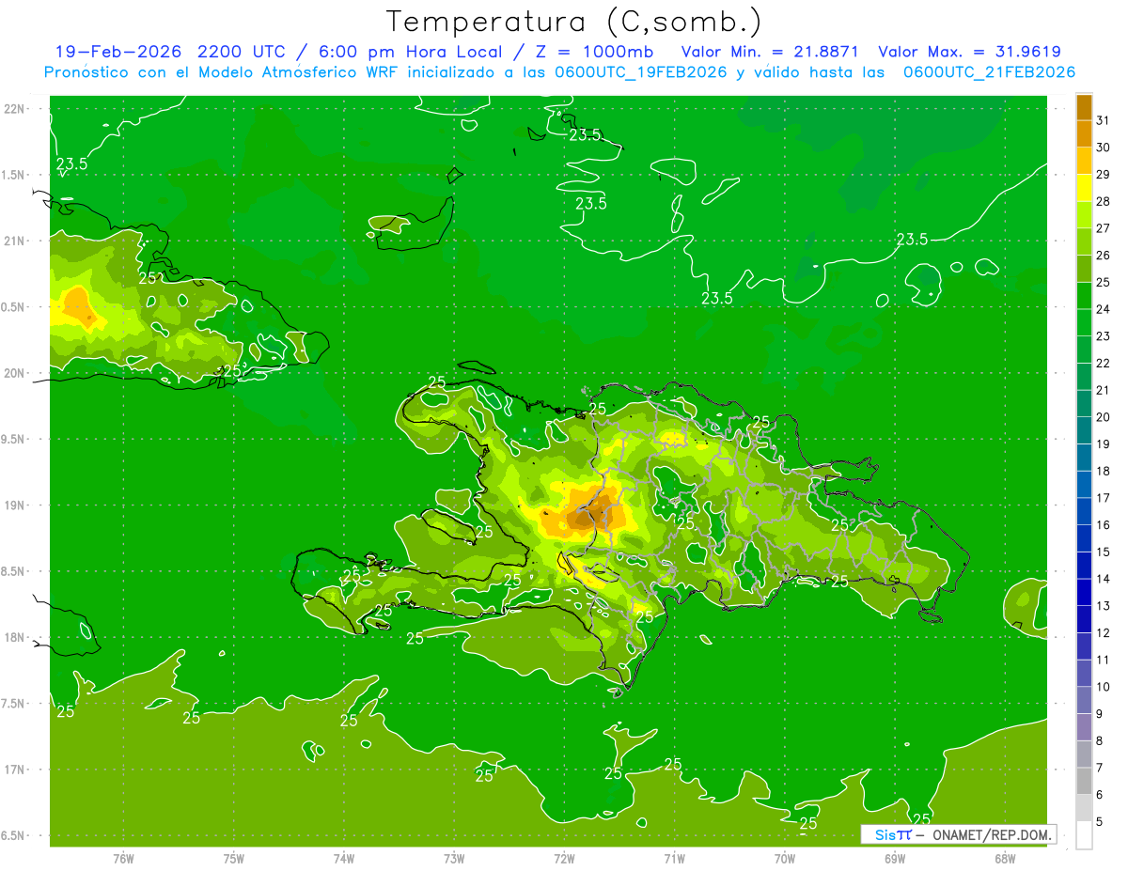This screenshot has height=871, width=1128.
Task: Click the "17N" latitude axis label
Action: (x=16, y=770)
